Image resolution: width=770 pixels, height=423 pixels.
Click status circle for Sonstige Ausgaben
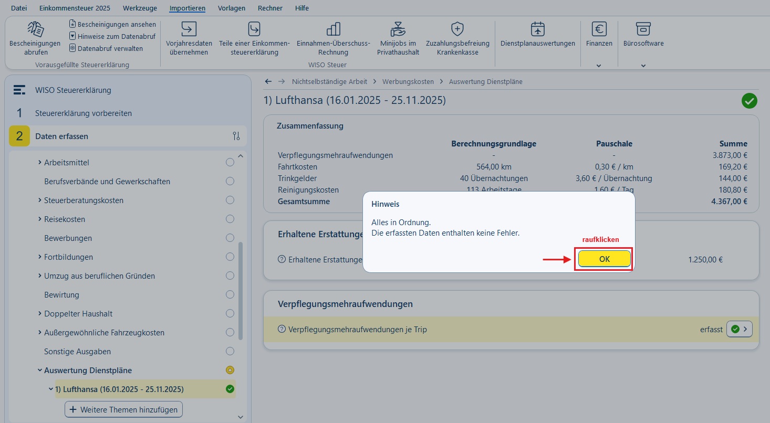pos(230,352)
